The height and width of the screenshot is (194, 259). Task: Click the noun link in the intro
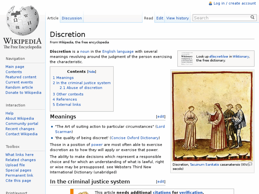pos(85,52)
